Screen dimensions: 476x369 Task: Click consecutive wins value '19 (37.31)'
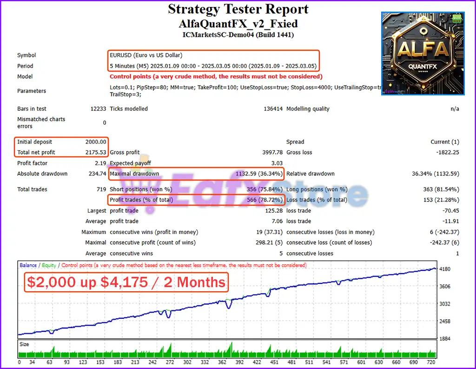click(270, 232)
